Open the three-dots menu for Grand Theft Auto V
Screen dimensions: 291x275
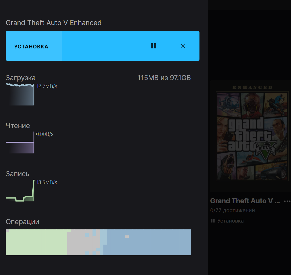287,201
